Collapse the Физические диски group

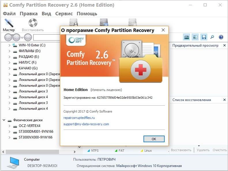click(x=4, y=120)
